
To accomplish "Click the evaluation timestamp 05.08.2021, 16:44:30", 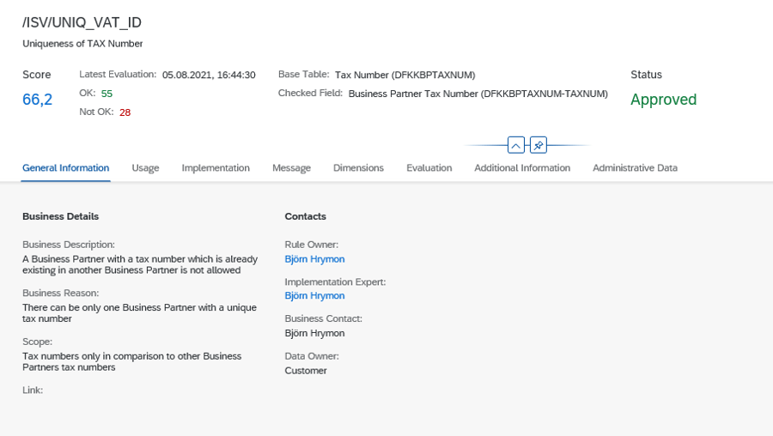I will point(209,75).
